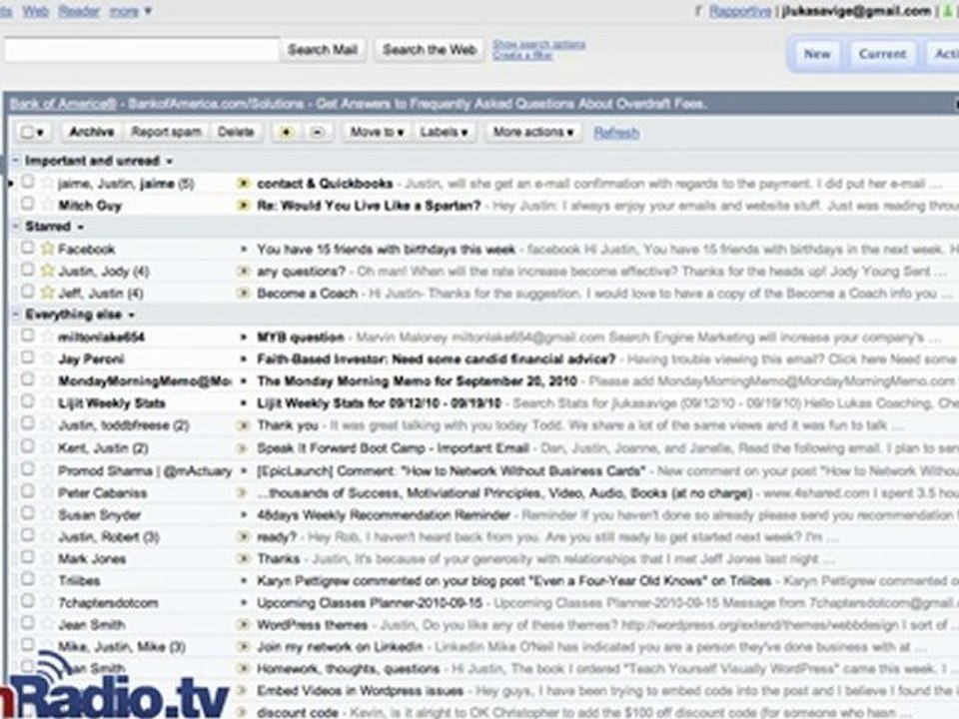
Task: Star the Mark Jones email
Action: pyautogui.click(x=47, y=558)
